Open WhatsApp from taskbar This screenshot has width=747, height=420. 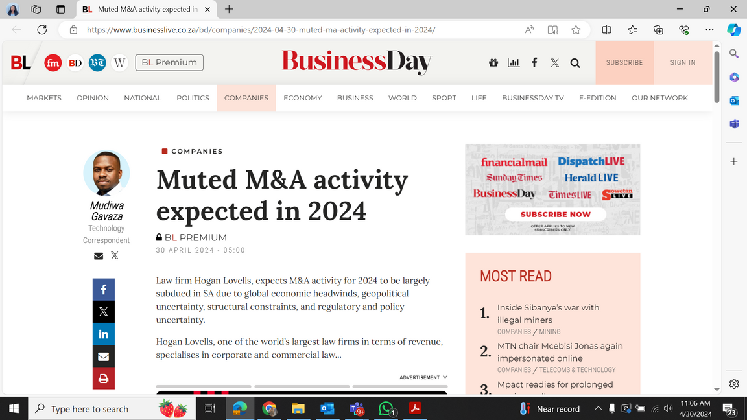pyautogui.click(x=386, y=408)
